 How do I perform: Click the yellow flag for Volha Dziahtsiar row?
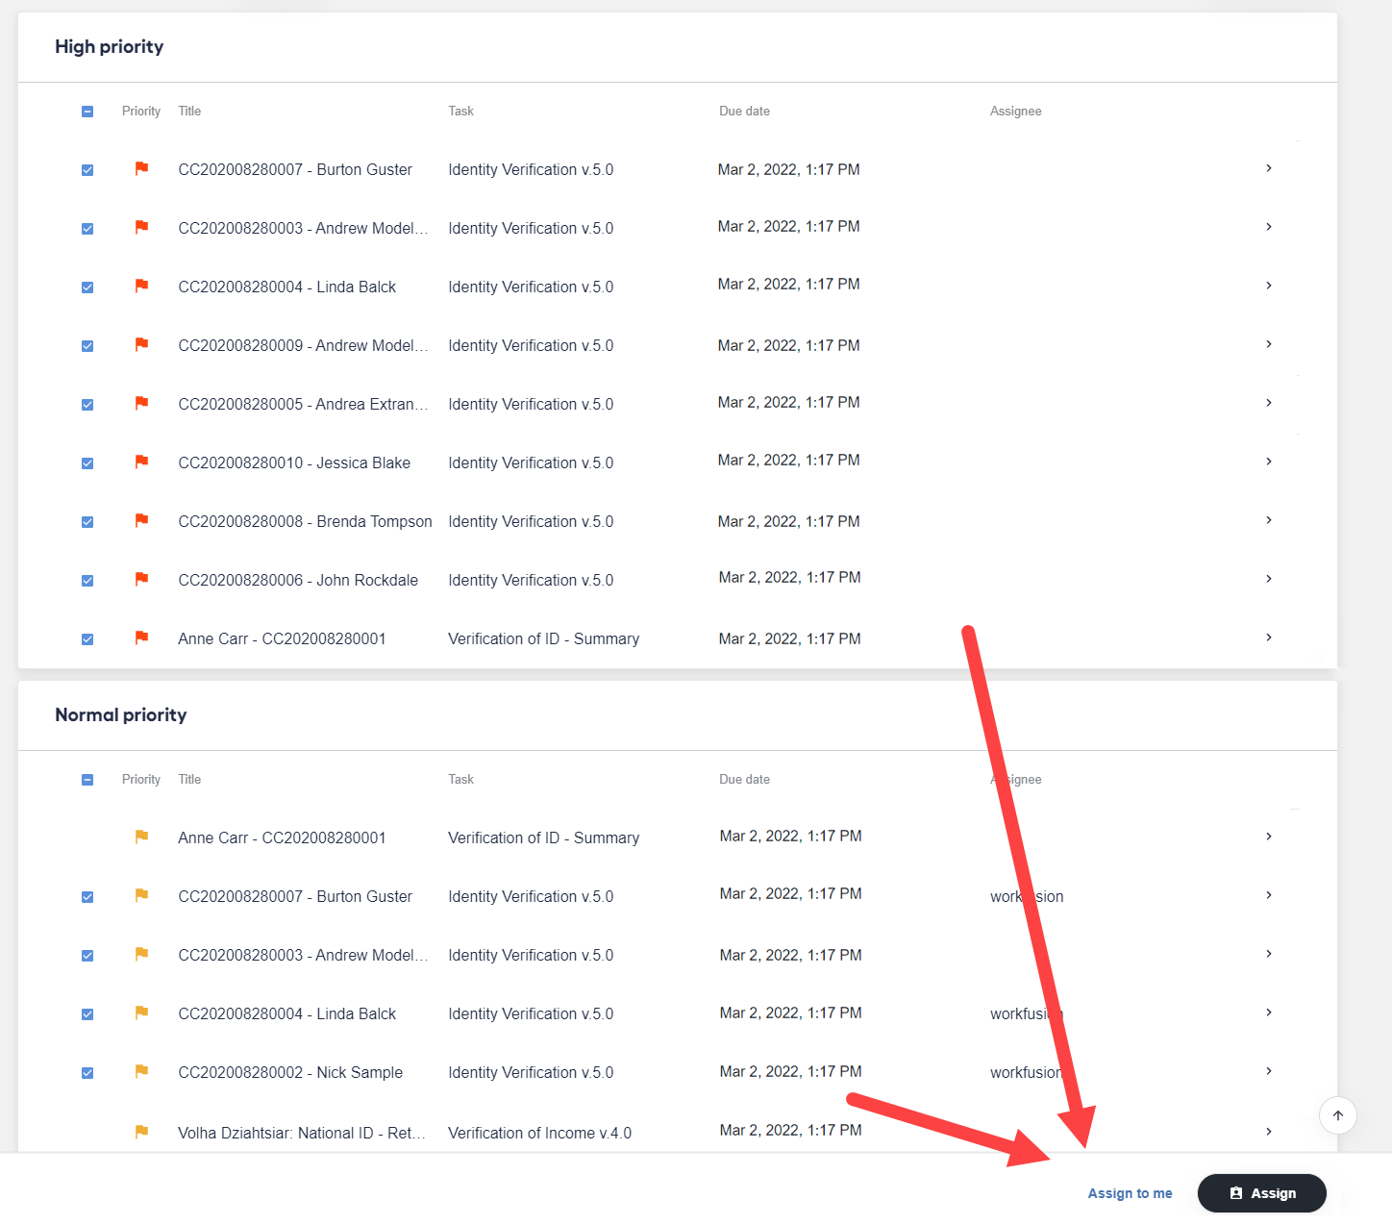click(x=141, y=1132)
